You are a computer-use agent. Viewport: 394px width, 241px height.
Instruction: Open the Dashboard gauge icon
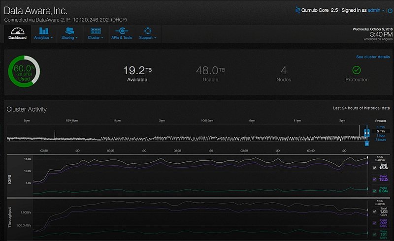pyautogui.click(x=18, y=31)
